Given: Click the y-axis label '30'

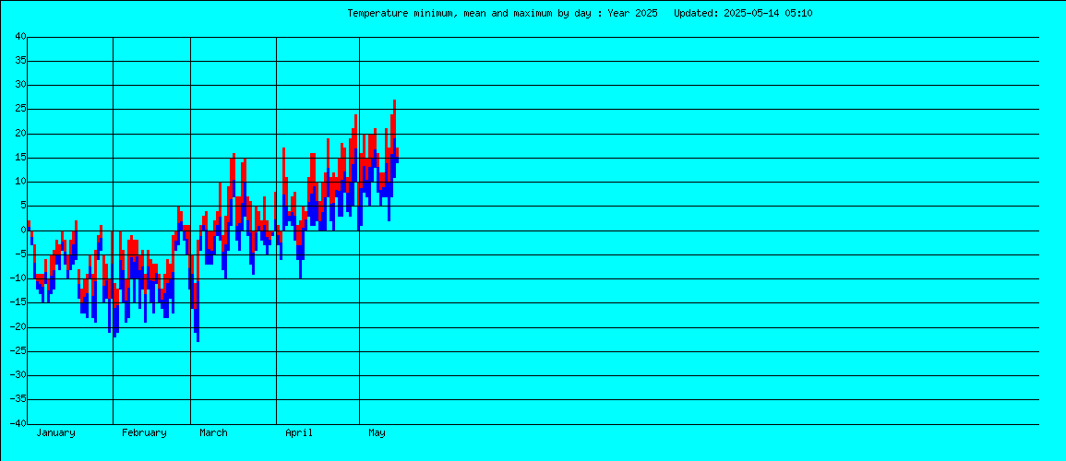Looking at the screenshot, I should coord(20,85).
